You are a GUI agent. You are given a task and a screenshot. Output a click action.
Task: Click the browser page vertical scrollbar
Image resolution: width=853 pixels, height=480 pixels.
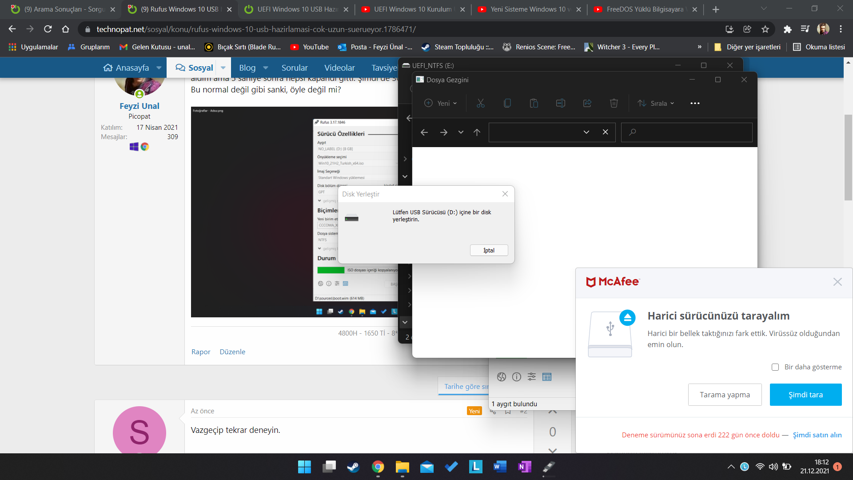click(848, 158)
